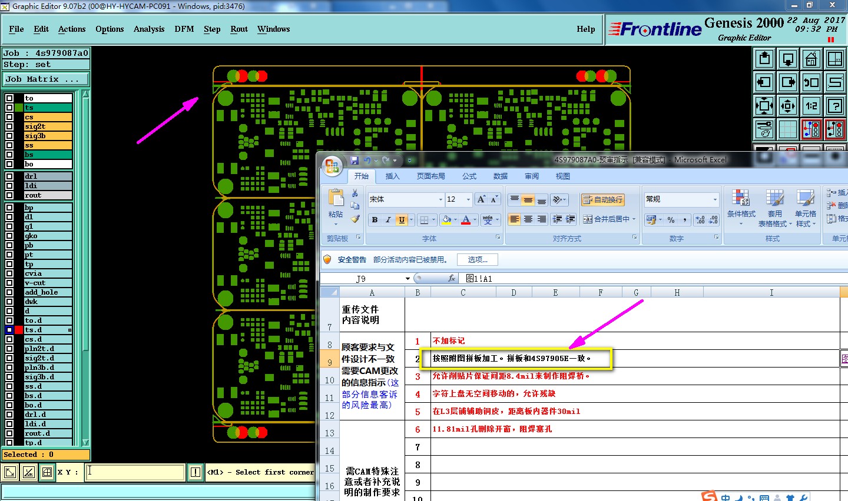
Task: Open the number format 常规 dropdown
Action: pos(715,199)
